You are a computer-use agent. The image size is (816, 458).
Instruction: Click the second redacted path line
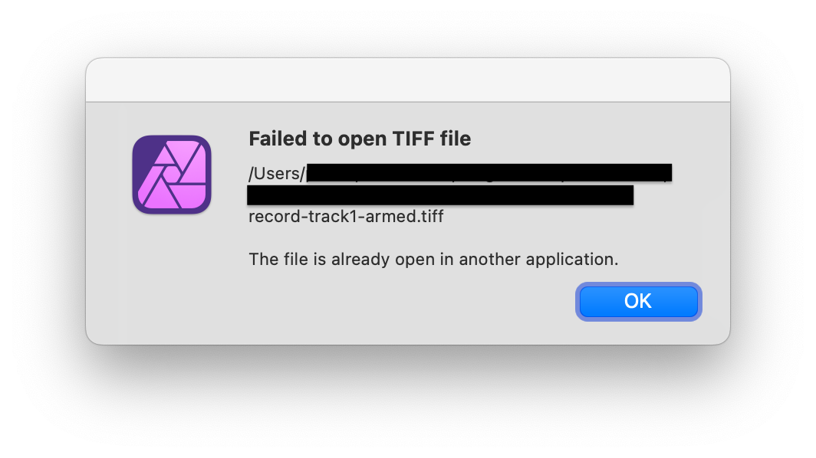click(440, 196)
